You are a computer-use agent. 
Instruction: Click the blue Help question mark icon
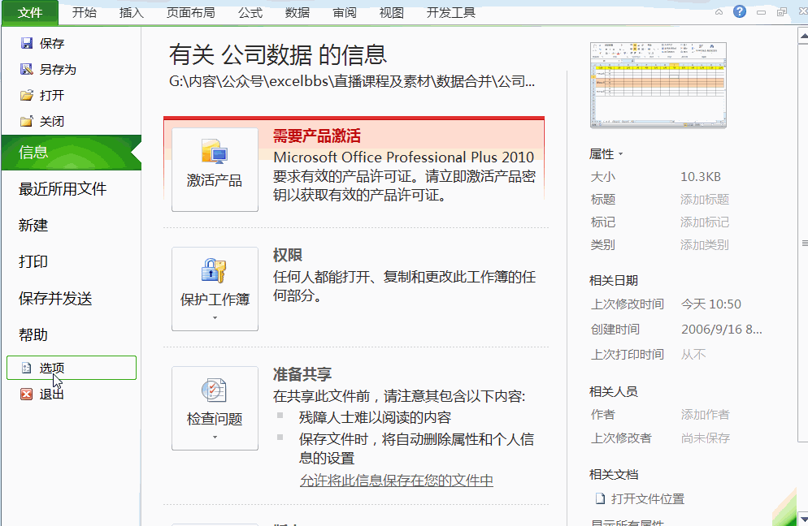[740, 11]
